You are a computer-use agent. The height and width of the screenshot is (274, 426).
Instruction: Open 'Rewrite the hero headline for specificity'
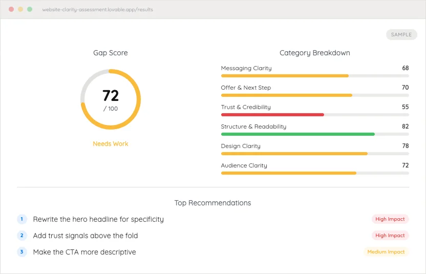click(x=98, y=219)
